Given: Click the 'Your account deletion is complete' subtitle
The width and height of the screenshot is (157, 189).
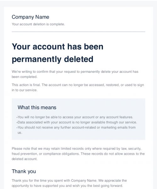Looking at the screenshot, I should [x=38, y=24].
